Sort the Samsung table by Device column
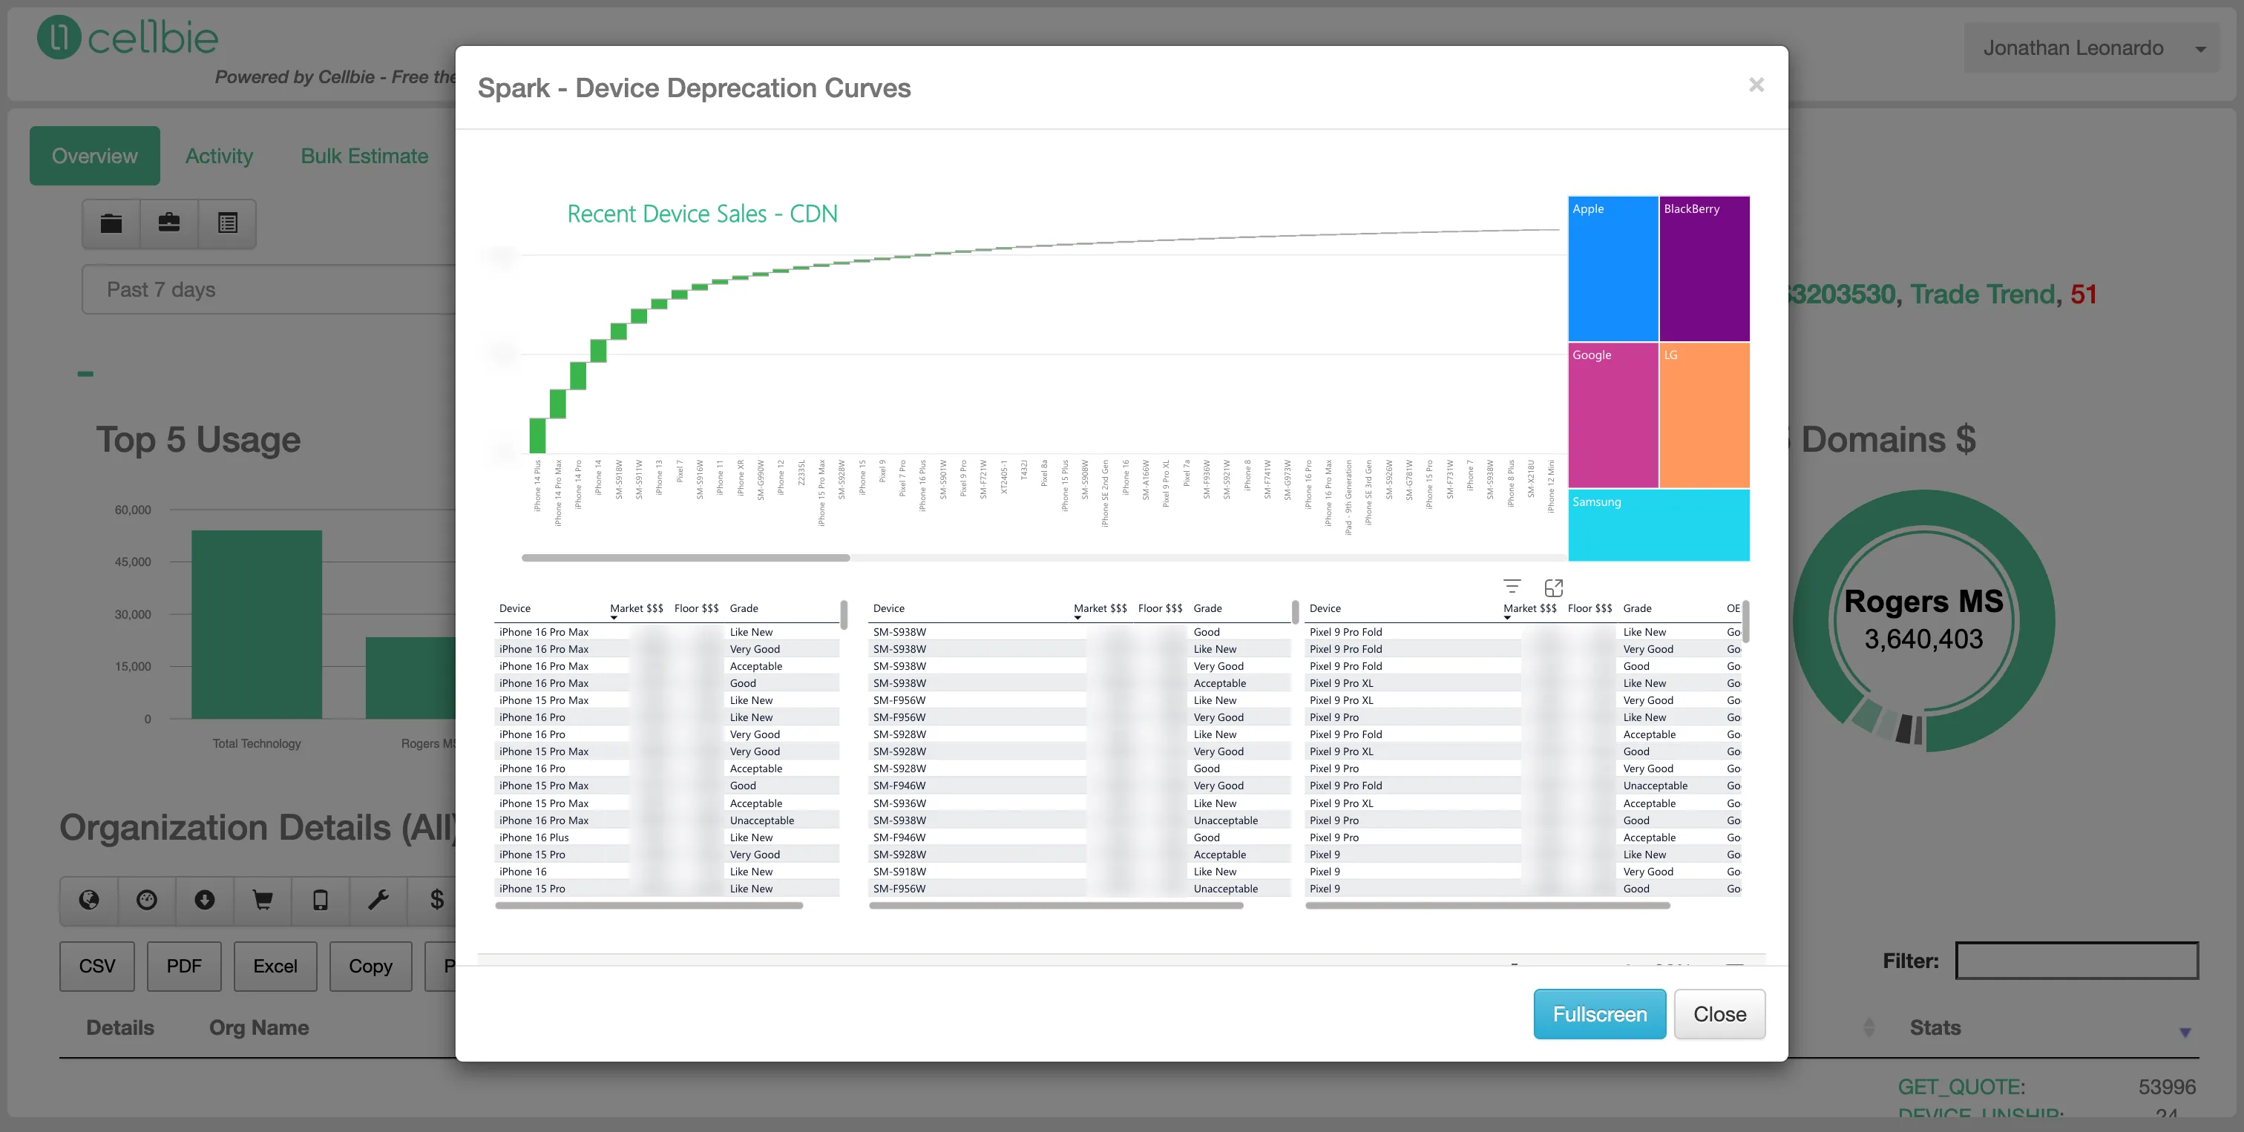The width and height of the screenshot is (2244, 1132). coord(888,609)
